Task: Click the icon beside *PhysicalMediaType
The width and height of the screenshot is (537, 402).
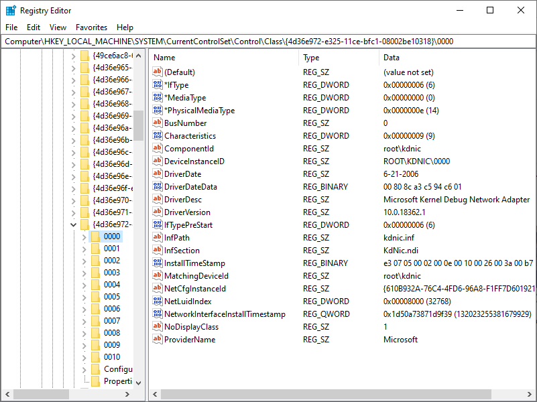Action: tap(157, 110)
